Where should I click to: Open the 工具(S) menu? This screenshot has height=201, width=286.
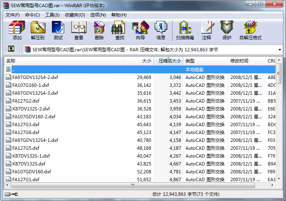coord(52,15)
